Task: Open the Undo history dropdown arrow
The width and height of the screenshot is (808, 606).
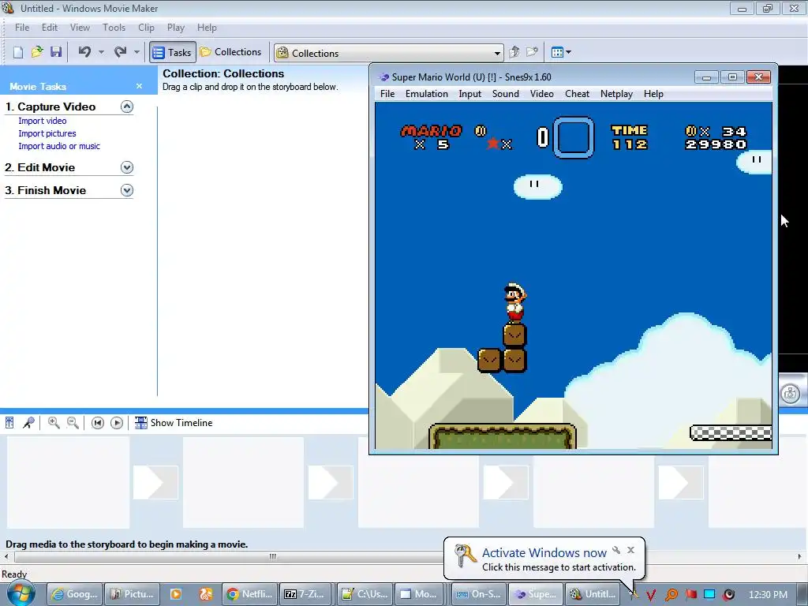Action: (x=101, y=52)
